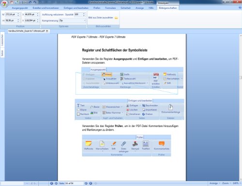The width and height of the screenshot is (242, 186).
Task: Go to the previous page in status bar
Action: [56, 183]
